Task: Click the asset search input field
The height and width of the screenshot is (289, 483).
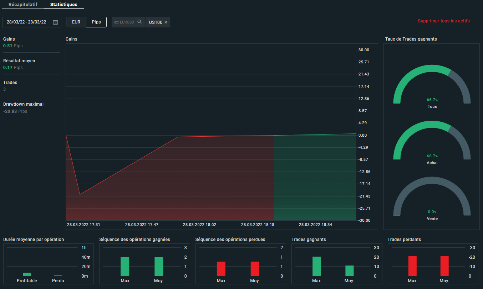Action: pyautogui.click(x=124, y=22)
